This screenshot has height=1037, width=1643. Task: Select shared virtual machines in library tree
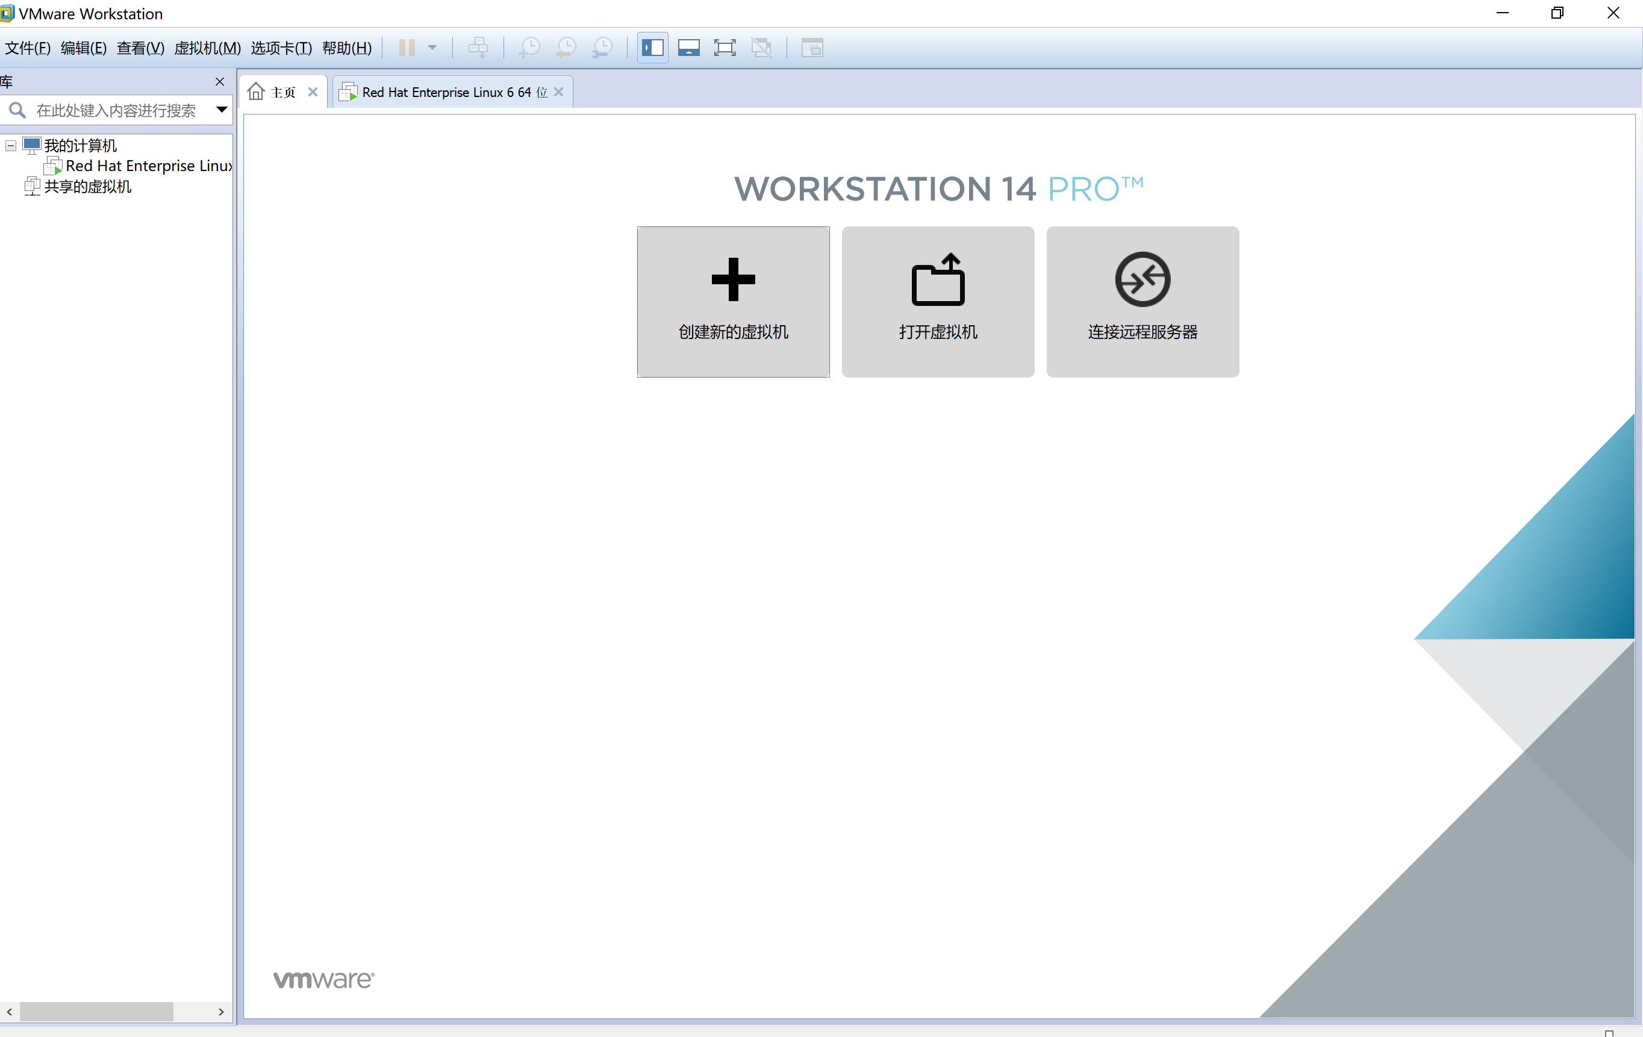87,186
